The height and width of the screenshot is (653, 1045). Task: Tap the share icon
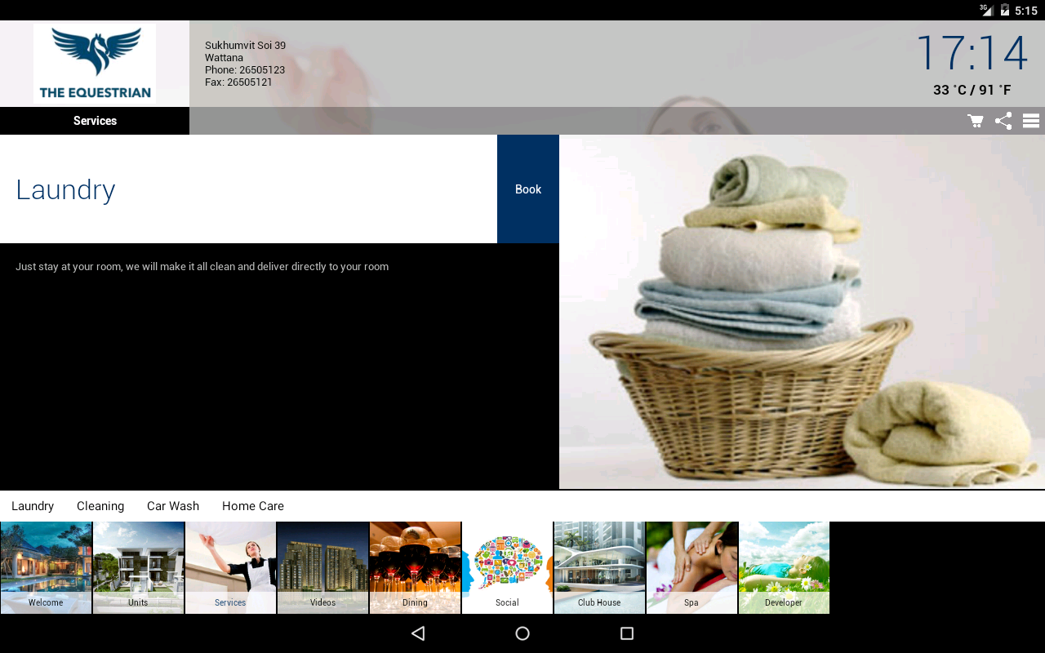click(1003, 121)
